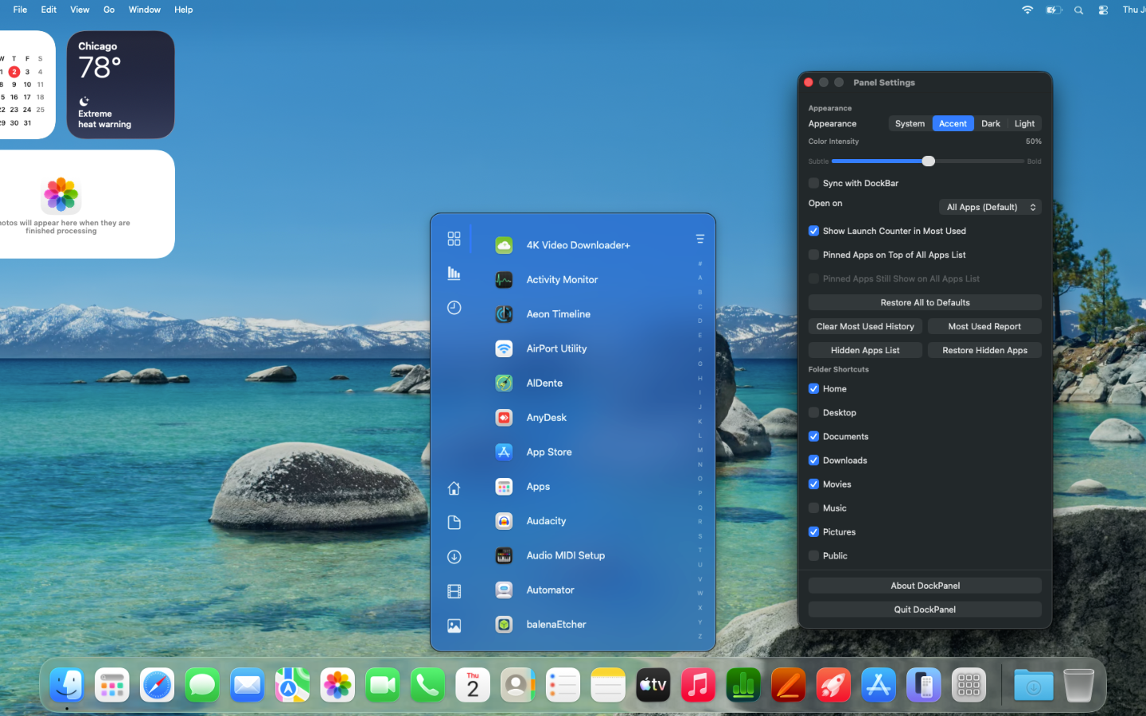Enable Pinned Apps on Top of All Apps List

pos(813,255)
